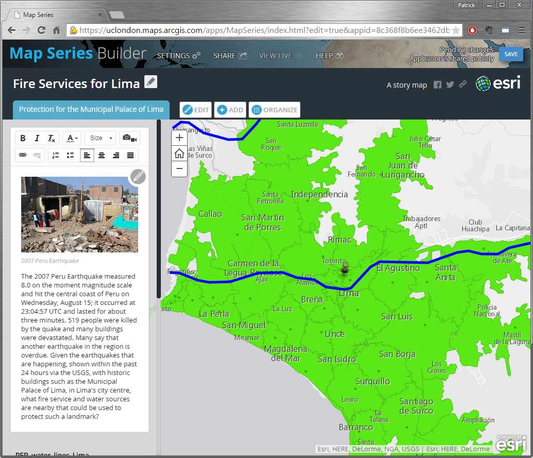Insert image or video with camera icon
This screenshot has width=533, height=458.
(129, 138)
